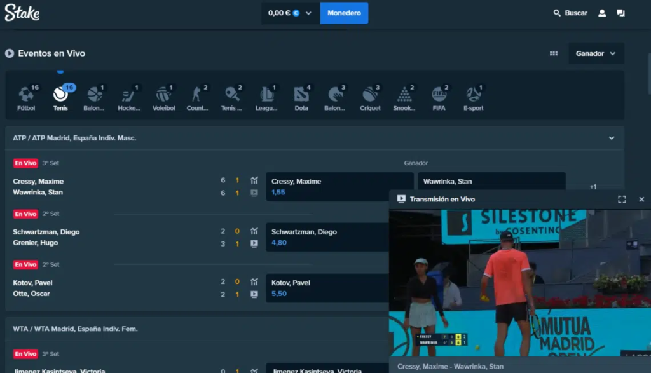
Task: Open the Ganador market dropdown
Action: point(595,53)
